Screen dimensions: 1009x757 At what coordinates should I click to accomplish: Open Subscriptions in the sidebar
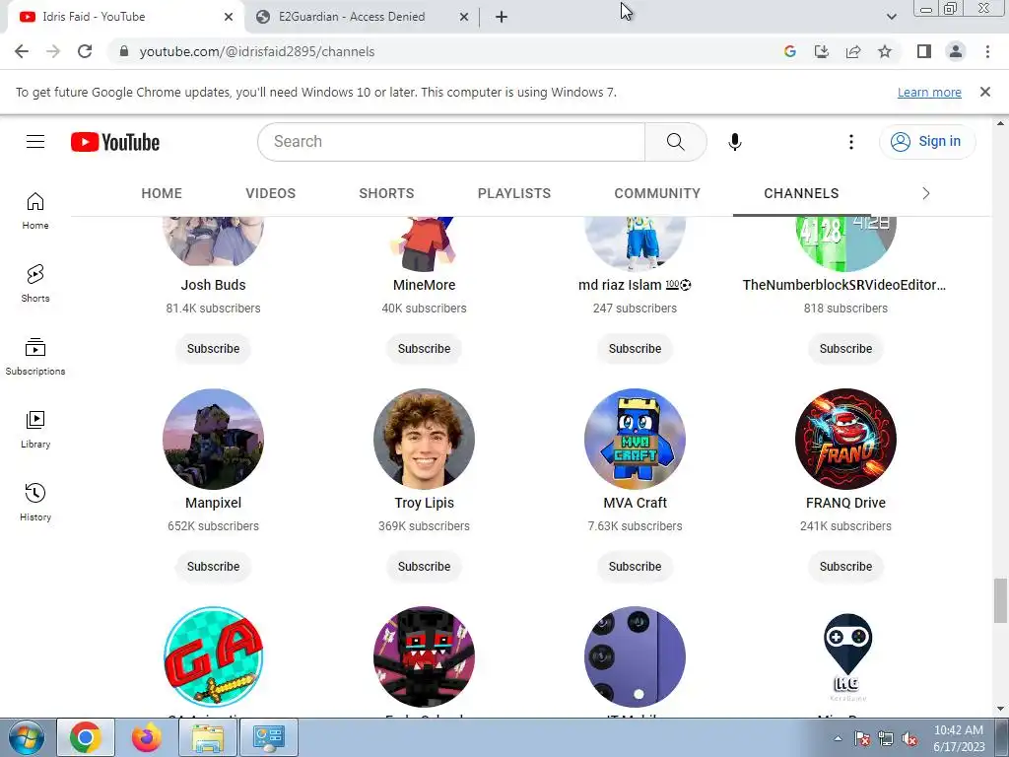pos(35,357)
